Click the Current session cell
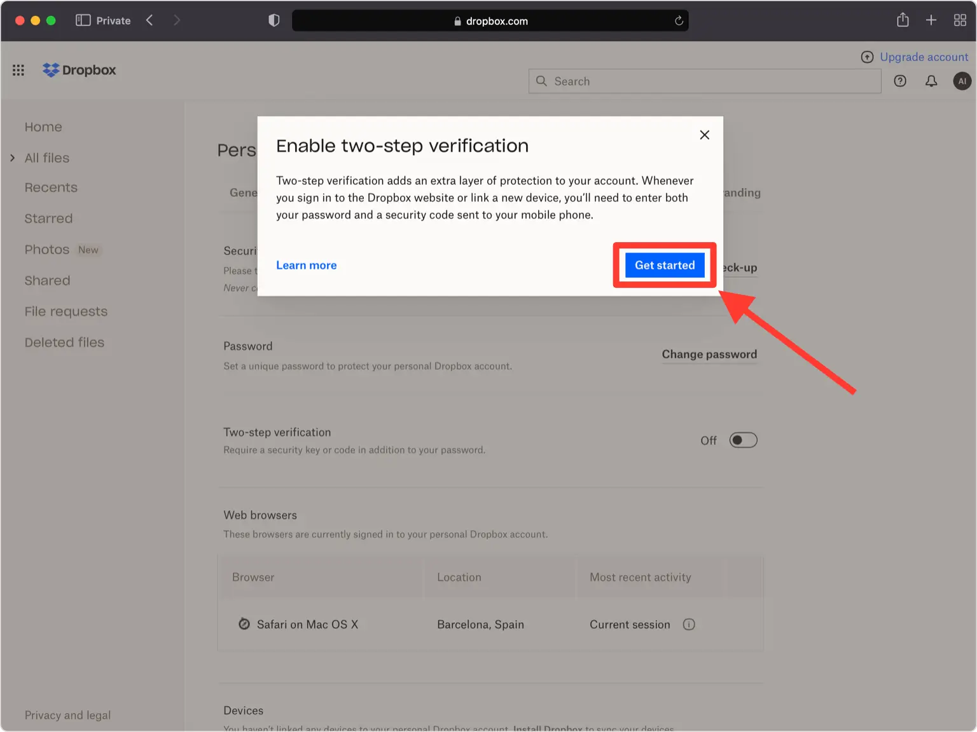 [x=630, y=625]
